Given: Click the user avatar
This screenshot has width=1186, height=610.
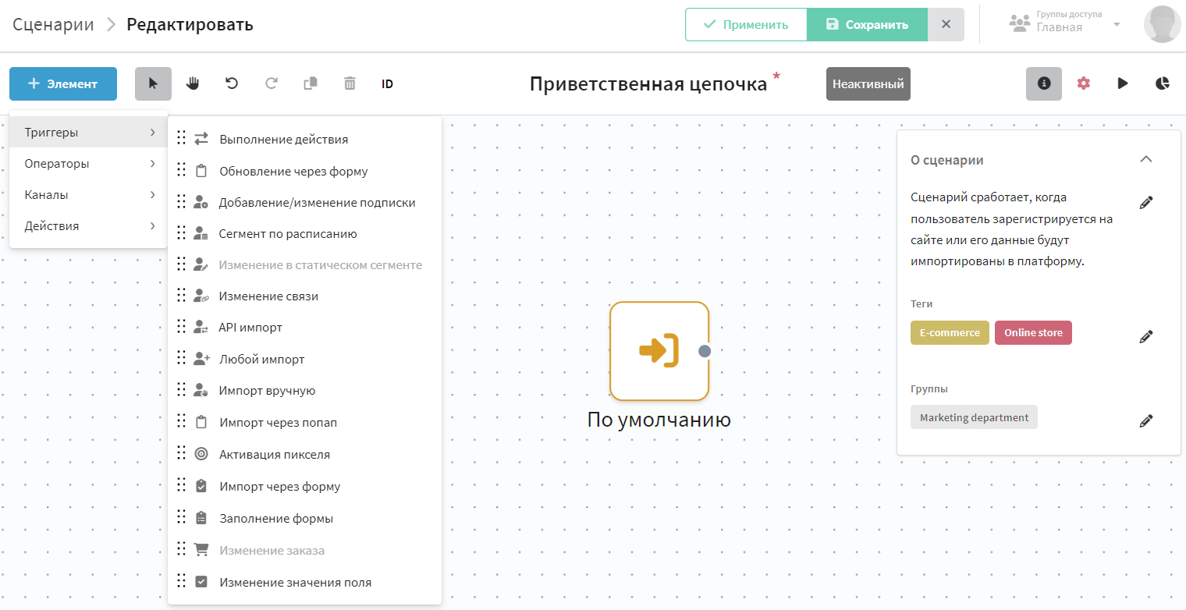Looking at the screenshot, I should pyautogui.click(x=1162, y=24).
